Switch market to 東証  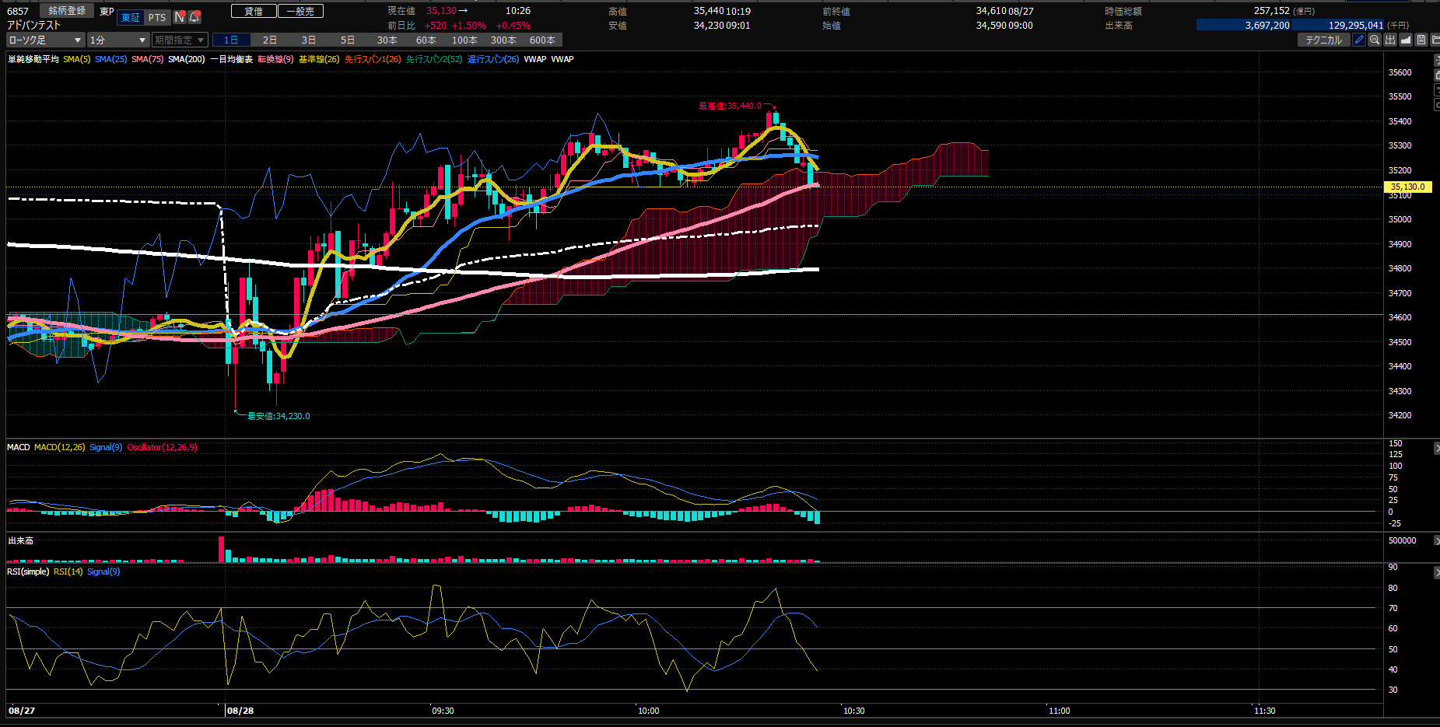point(131,18)
